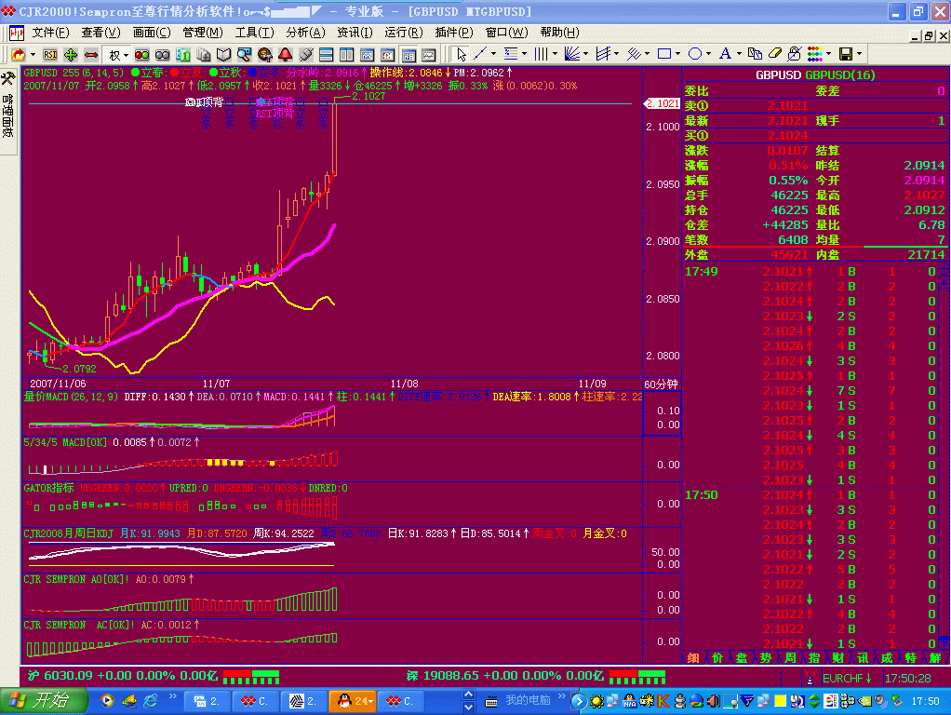Click the floppy disk save icon
Viewport: 951px width, 715px height.
(x=846, y=54)
